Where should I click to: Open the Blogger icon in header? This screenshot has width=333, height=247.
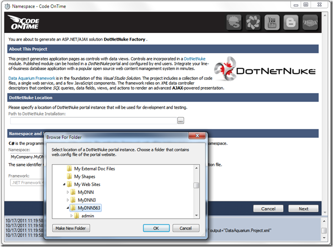(291, 22)
